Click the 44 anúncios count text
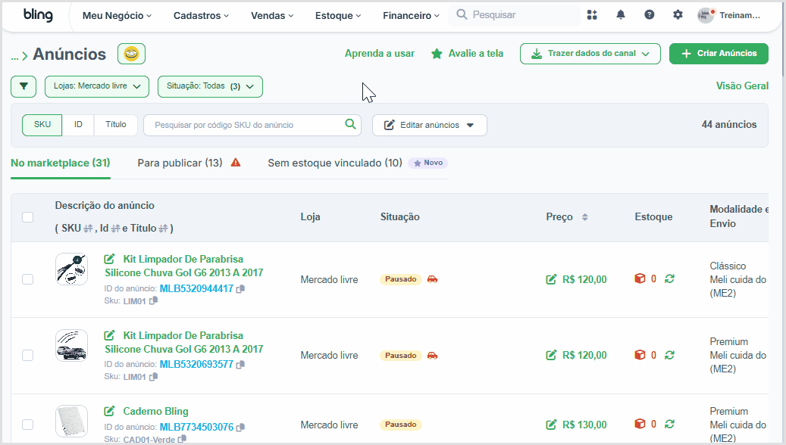Viewport: 786px width, 445px height. click(x=729, y=125)
